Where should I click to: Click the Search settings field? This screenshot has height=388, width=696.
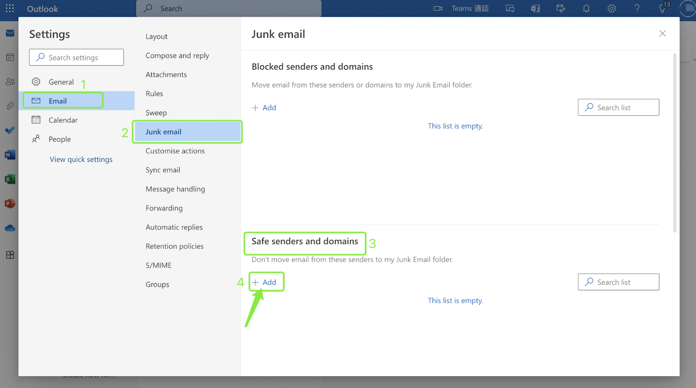(77, 57)
